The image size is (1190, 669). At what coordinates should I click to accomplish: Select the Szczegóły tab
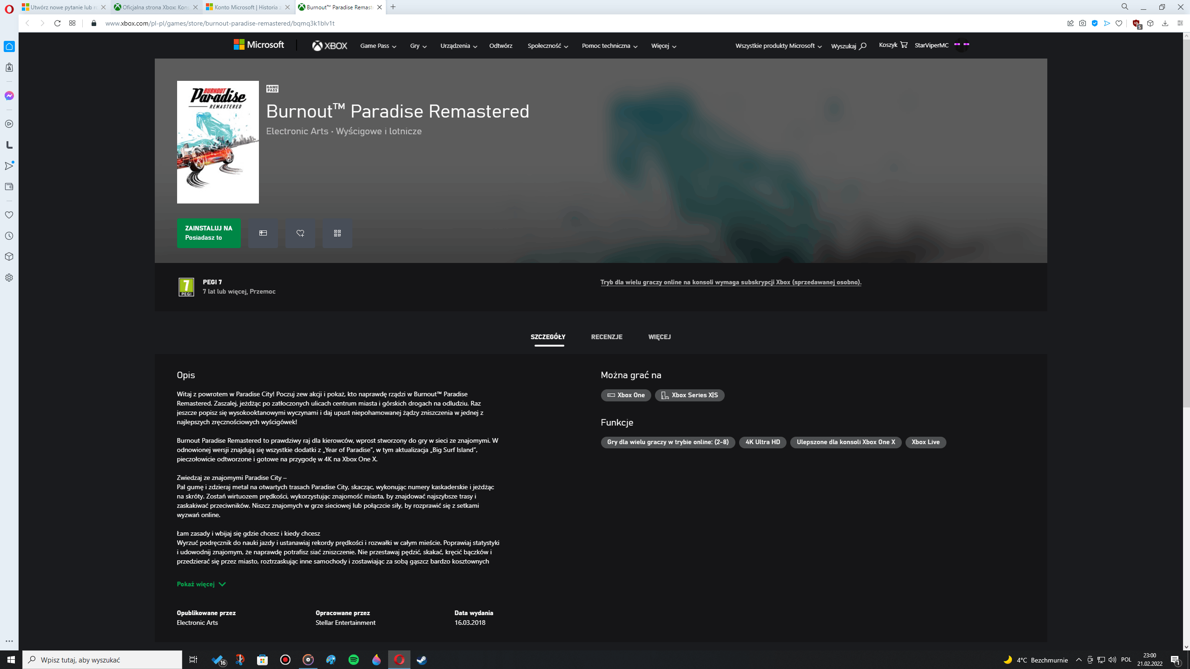(548, 337)
